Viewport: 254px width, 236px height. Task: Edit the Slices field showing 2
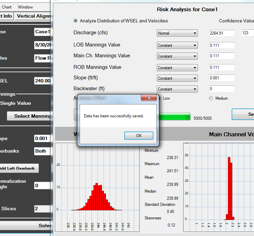point(42,209)
